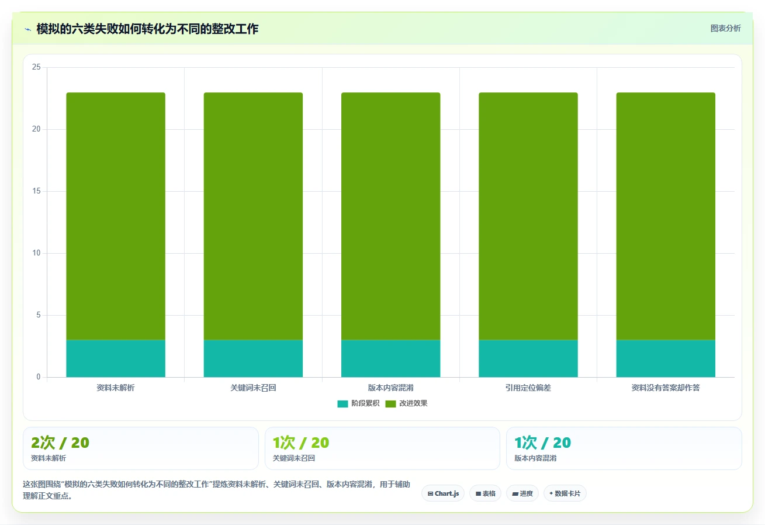Click the 资料没有答案却作答 x-axis label
Screen dimensions: 765x525
[666, 388]
